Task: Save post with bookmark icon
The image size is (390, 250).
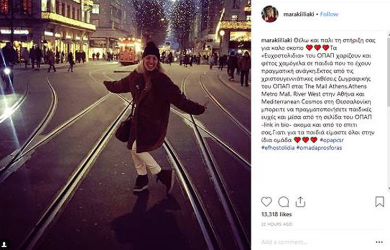Action: pyautogui.click(x=379, y=202)
